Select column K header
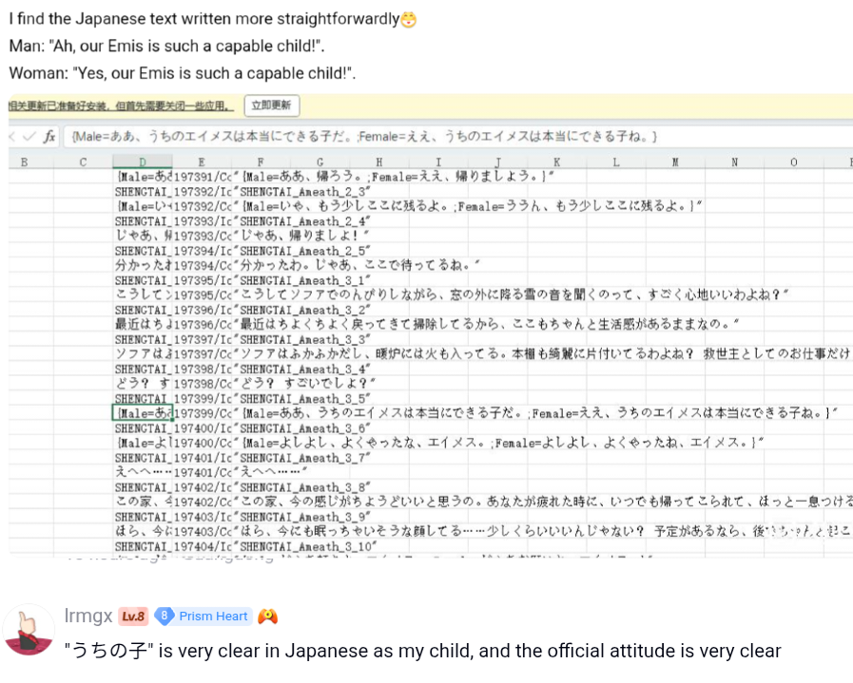 (x=556, y=161)
